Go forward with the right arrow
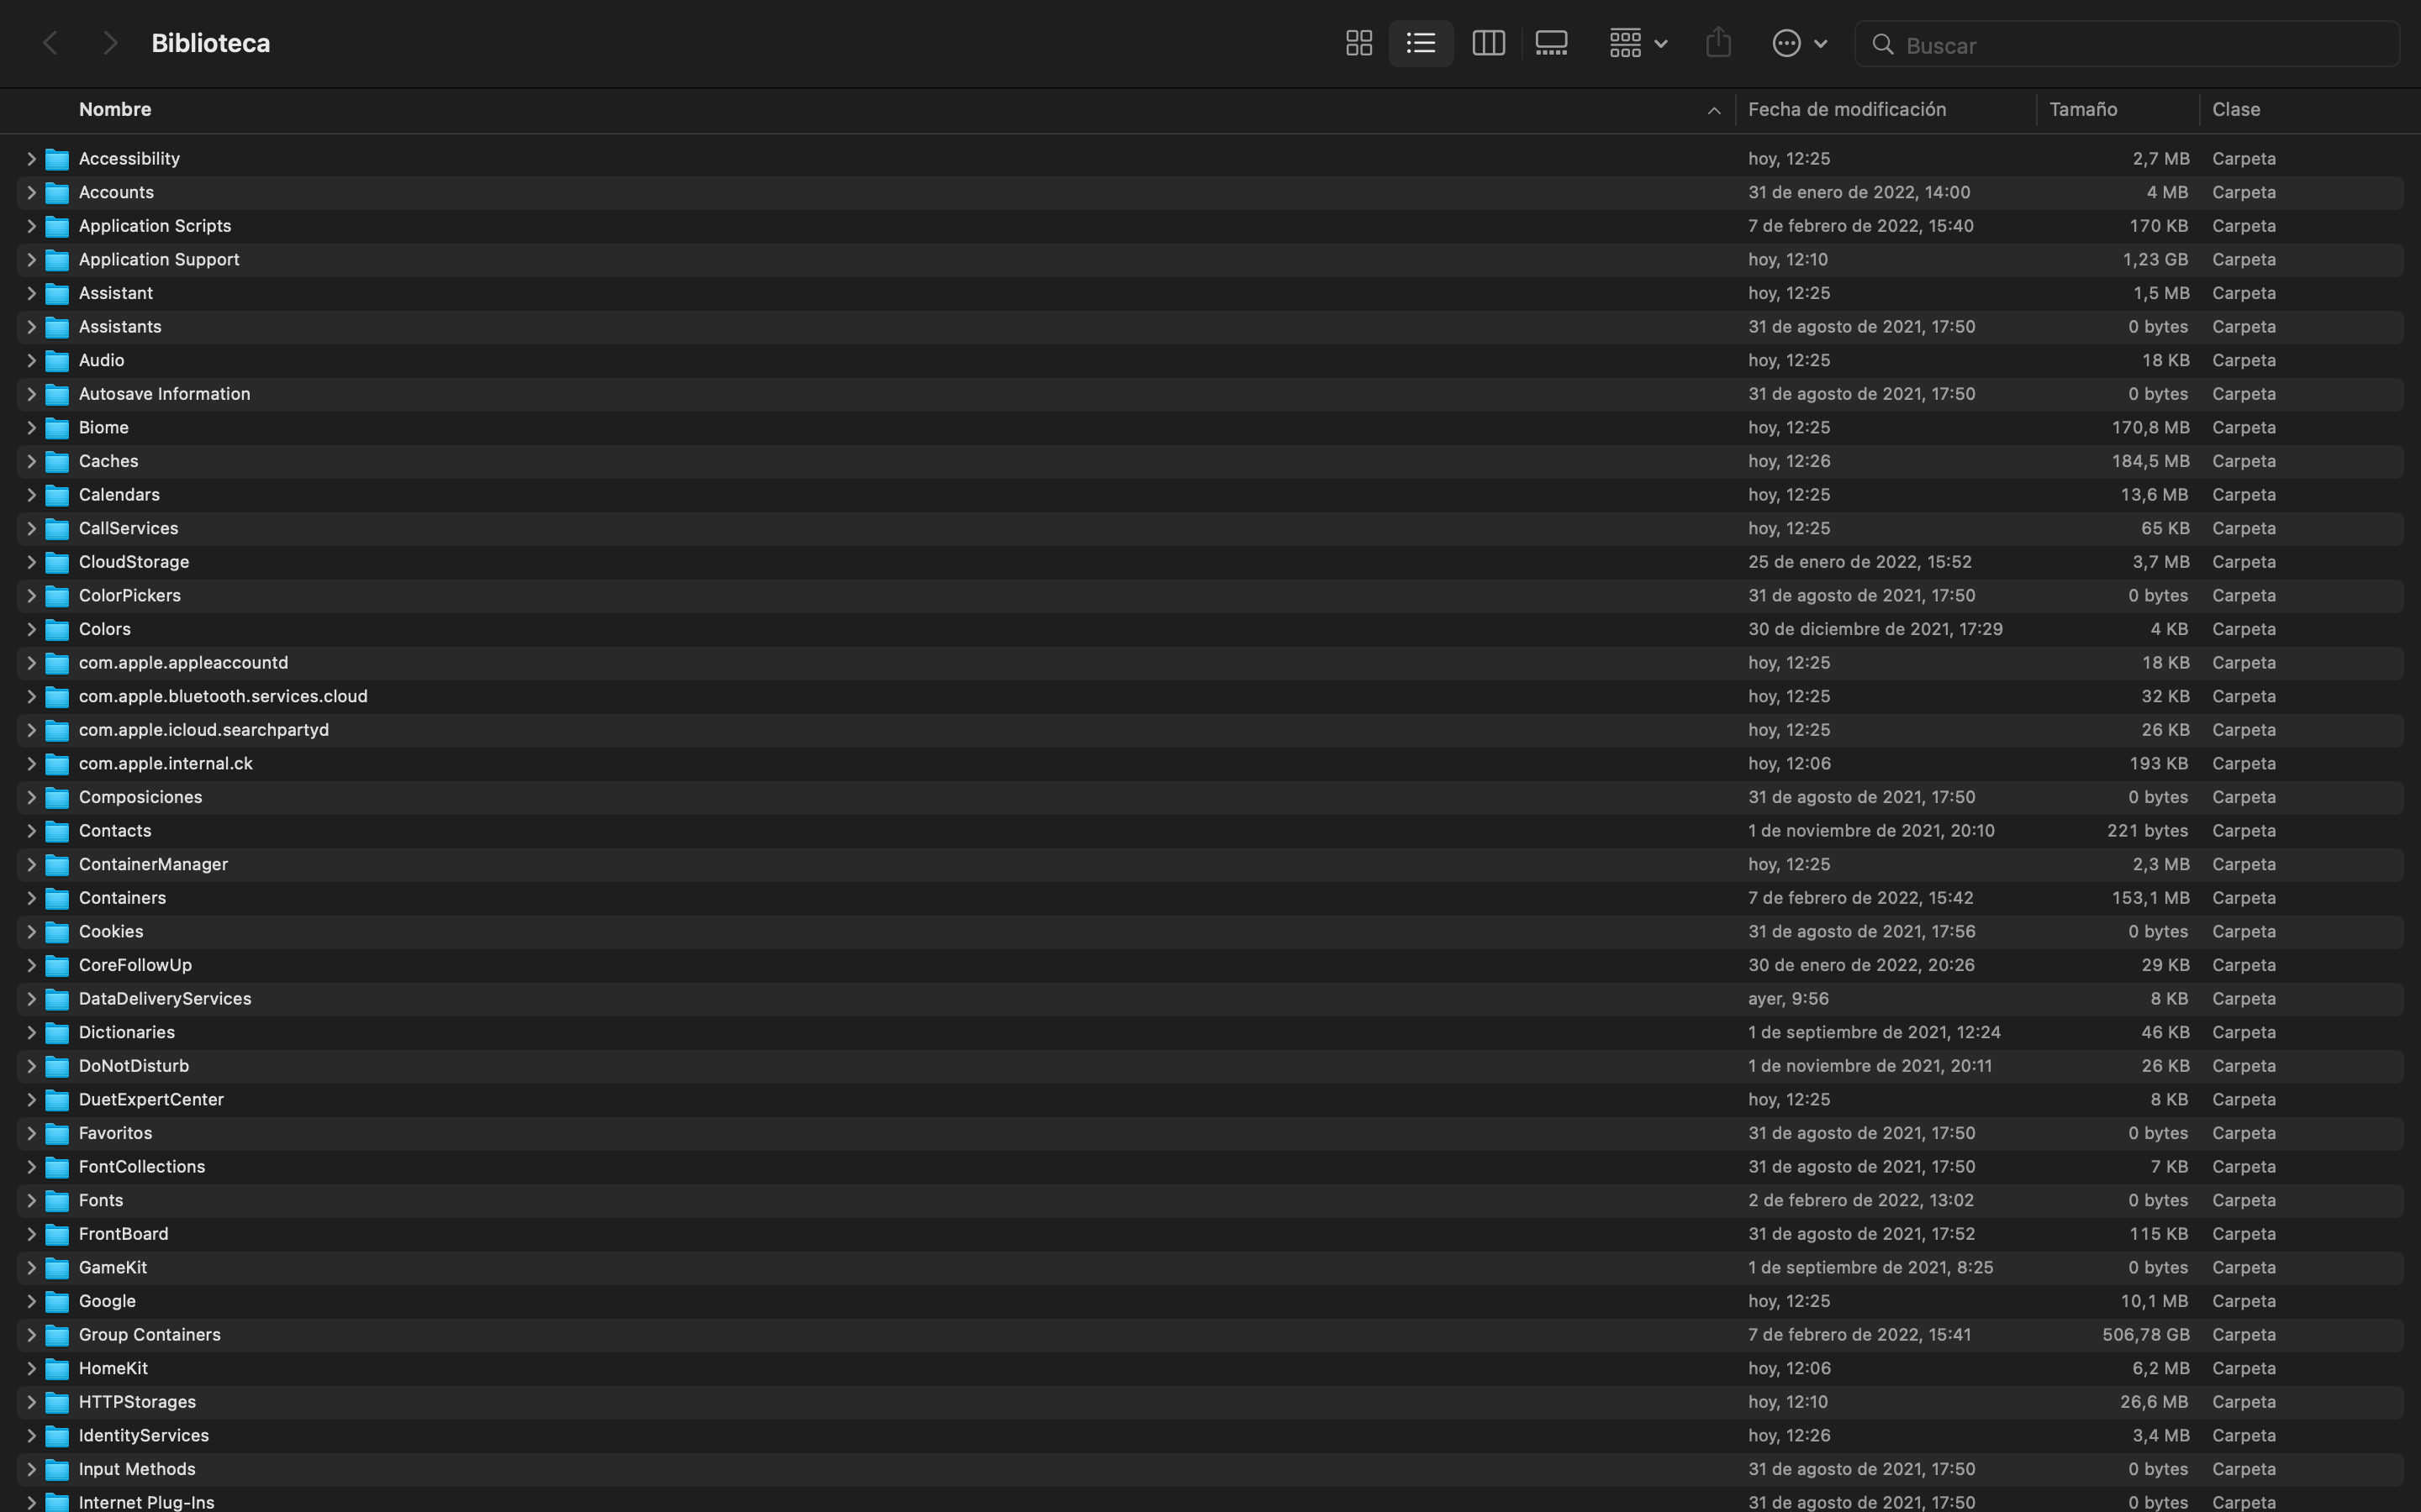2421x1512 pixels. 110,43
